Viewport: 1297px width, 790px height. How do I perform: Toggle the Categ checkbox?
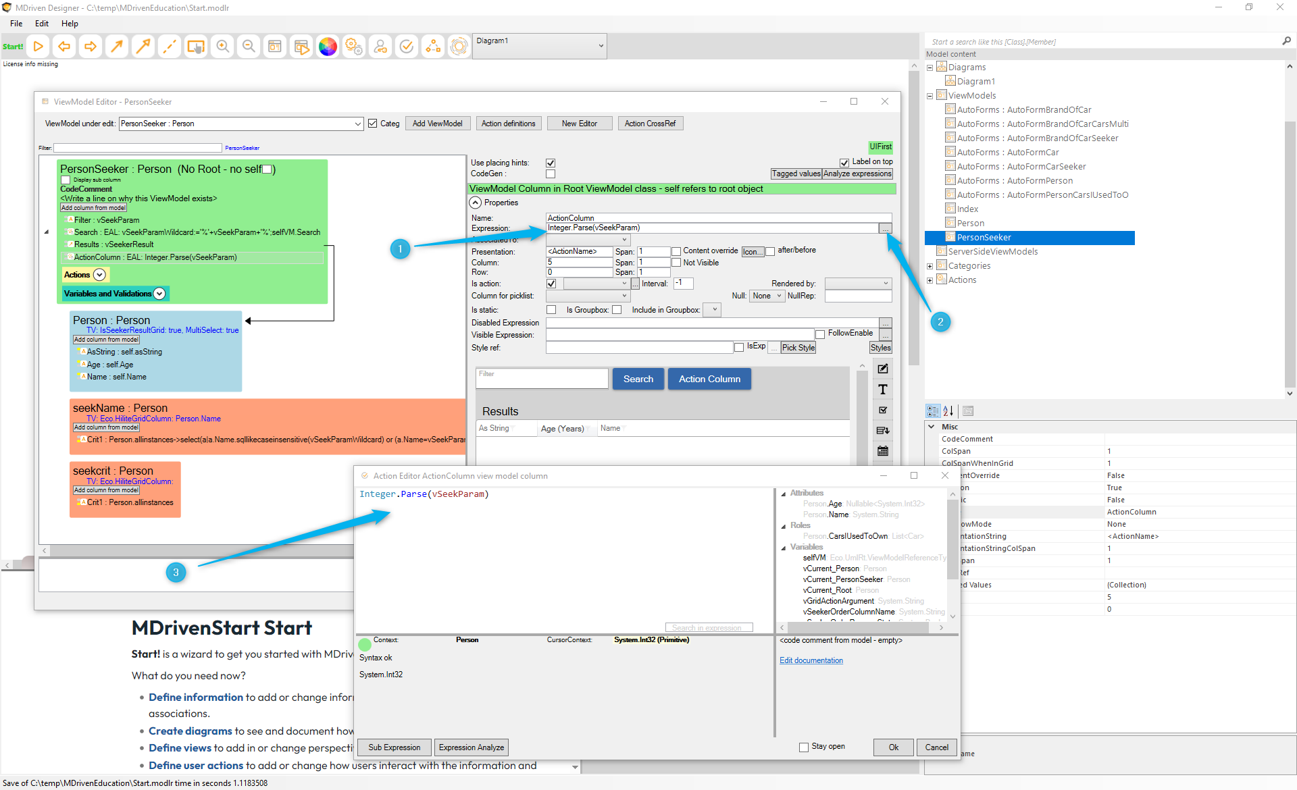click(373, 124)
